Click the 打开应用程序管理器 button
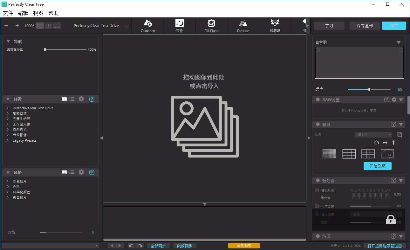410x250 pixels. pos(385,246)
